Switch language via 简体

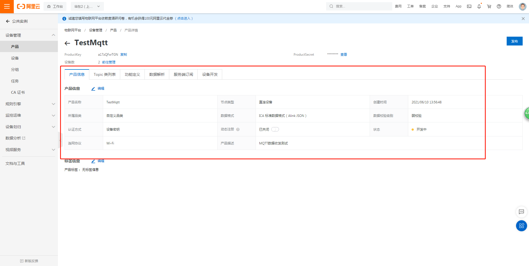click(510, 6)
